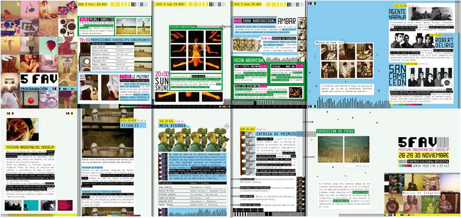Image resolution: width=461 pixels, height=218 pixels.
Task: Click the KAT + POETA INKA box heading
Action: tap(247, 67)
